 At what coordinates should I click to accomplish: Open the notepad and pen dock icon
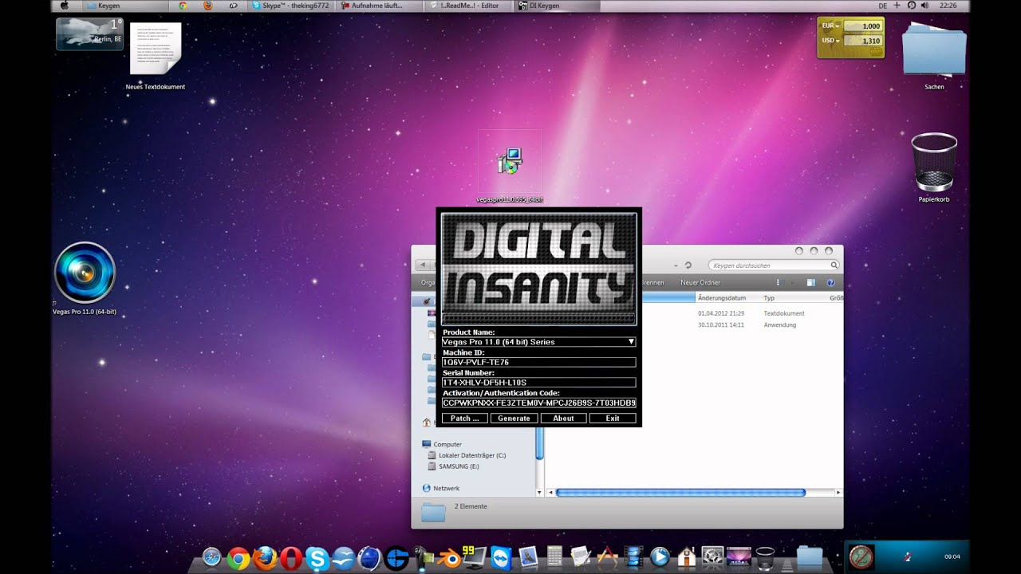[x=580, y=558]
